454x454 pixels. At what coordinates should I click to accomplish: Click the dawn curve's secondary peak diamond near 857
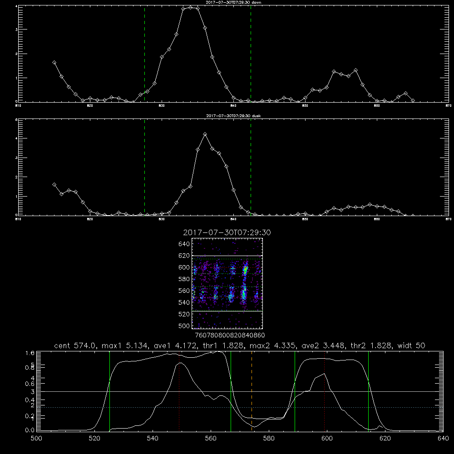(355, 70)
